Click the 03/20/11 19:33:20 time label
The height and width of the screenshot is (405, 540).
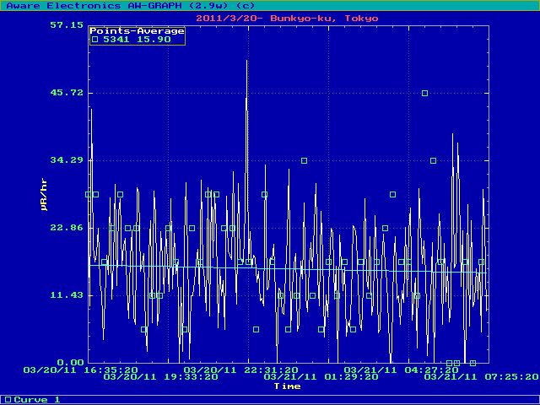[160, 377]
